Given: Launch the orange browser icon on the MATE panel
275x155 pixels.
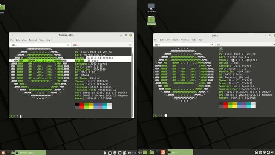Looking at the screenshot, I should click(163, 152).
